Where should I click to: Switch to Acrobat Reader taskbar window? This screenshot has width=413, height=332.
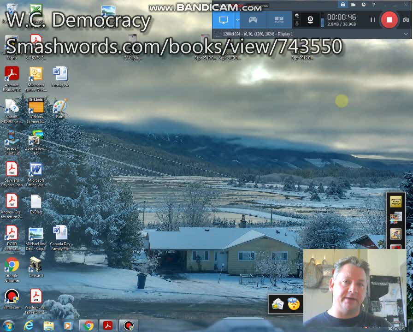pos(108,326)
